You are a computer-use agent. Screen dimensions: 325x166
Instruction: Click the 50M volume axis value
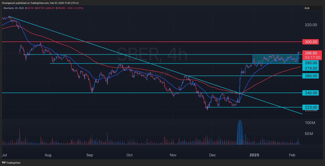[x=309, y=134]
